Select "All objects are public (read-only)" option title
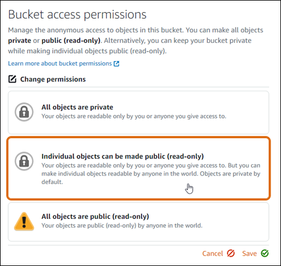This screenshot has height=266, width=281. tap(95, 216)
